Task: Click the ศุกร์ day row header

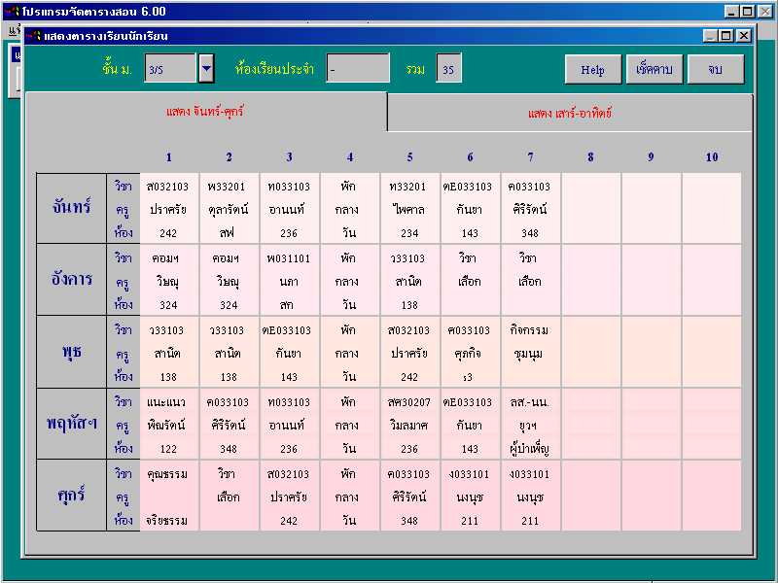Action: (x=71, y=496)
